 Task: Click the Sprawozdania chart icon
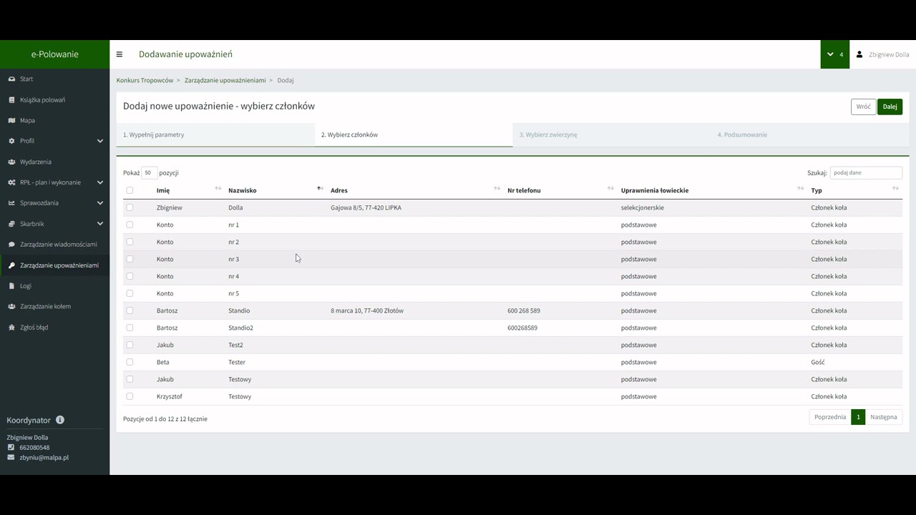coord(11,203)
